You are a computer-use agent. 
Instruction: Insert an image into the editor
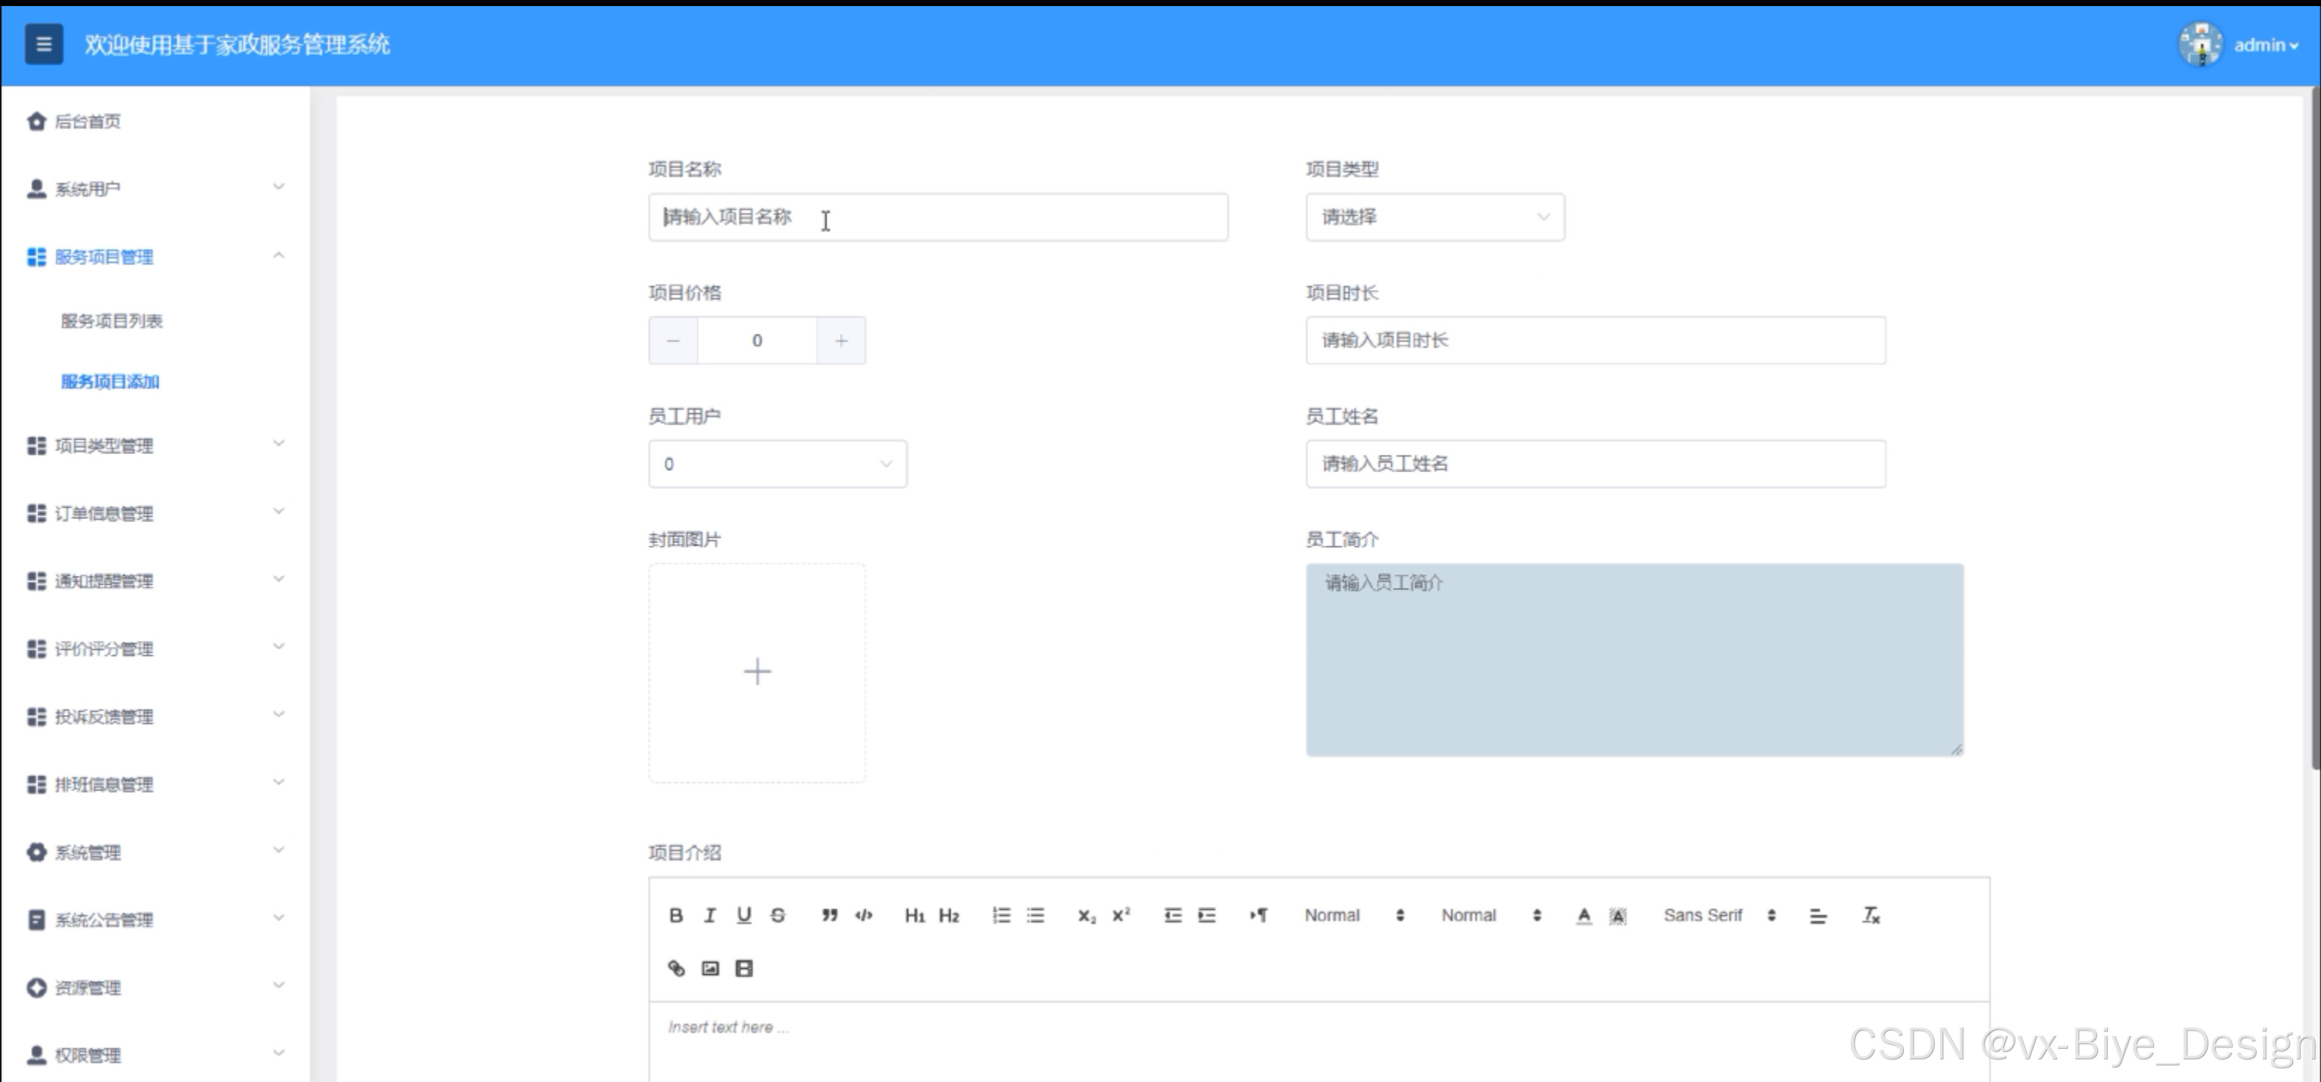710,969
